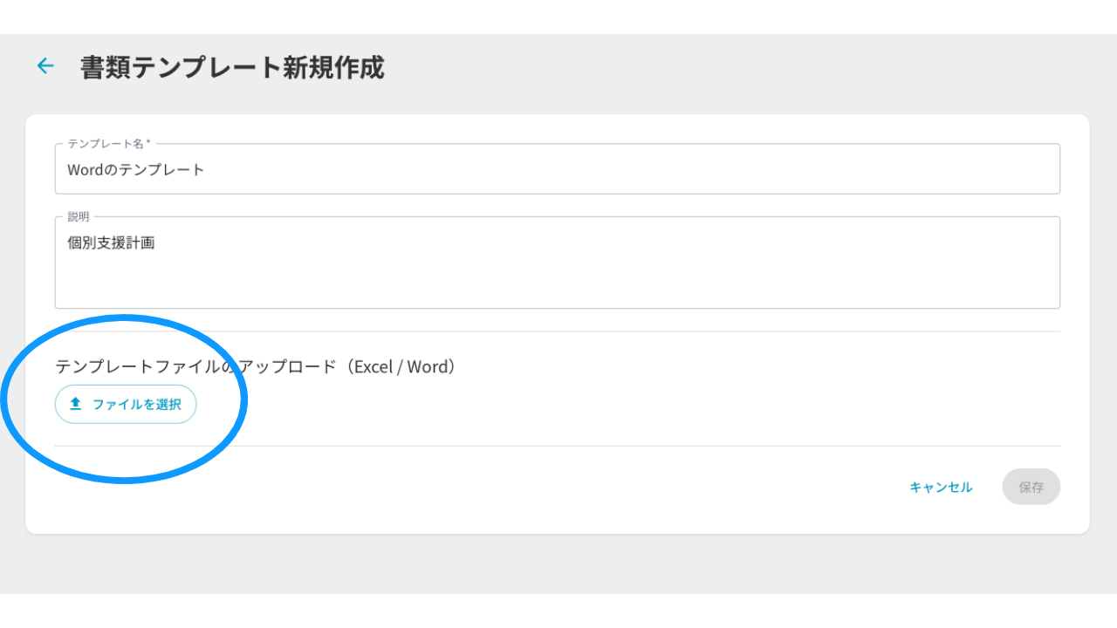Click the divider line above the upload heading

[558, 331]
